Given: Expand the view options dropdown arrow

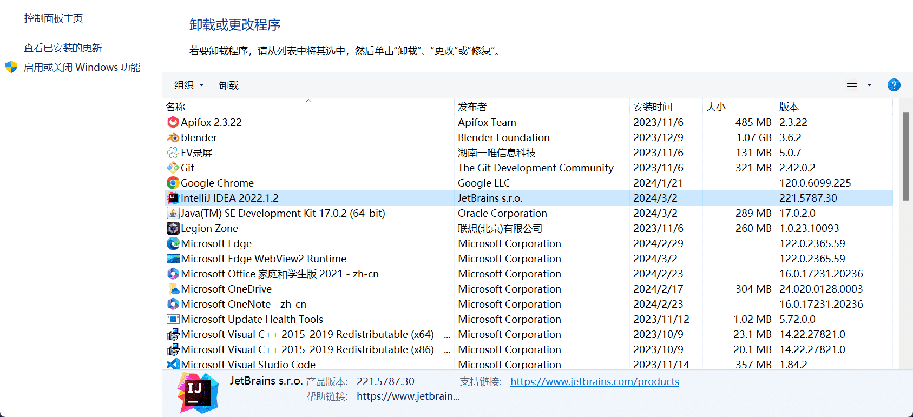Looking at the screenshot, I should pos(869,85).
